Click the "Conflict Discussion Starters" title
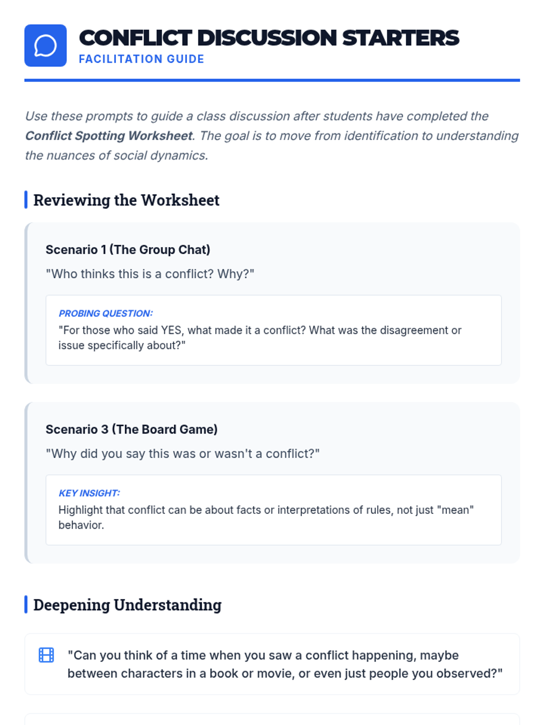Screen dimensions: 544x725 [269, 38]
